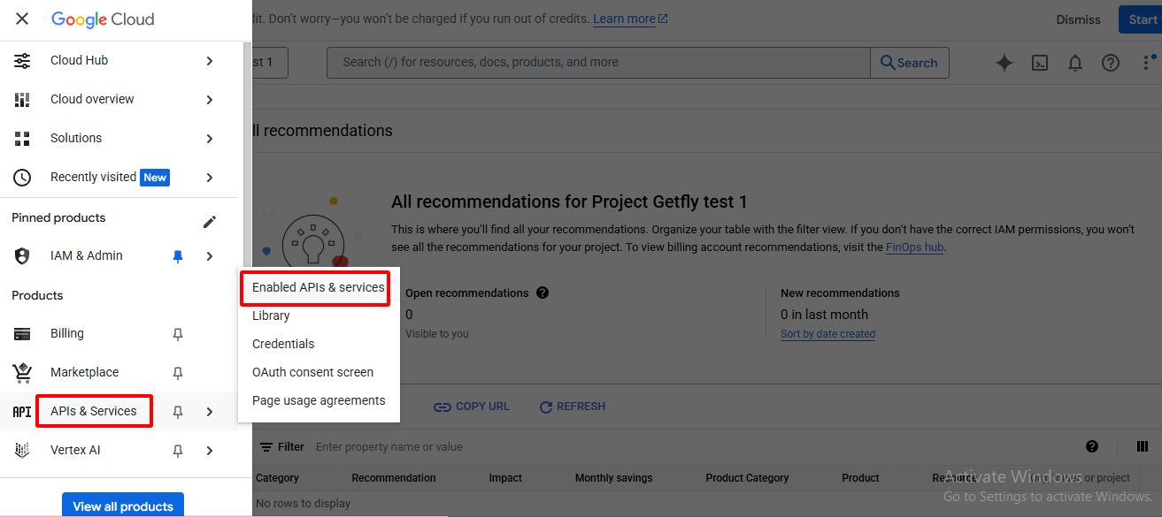Click the View all products button
Image resolution: width=1162 pixels, height=517 pixels.
123,506
